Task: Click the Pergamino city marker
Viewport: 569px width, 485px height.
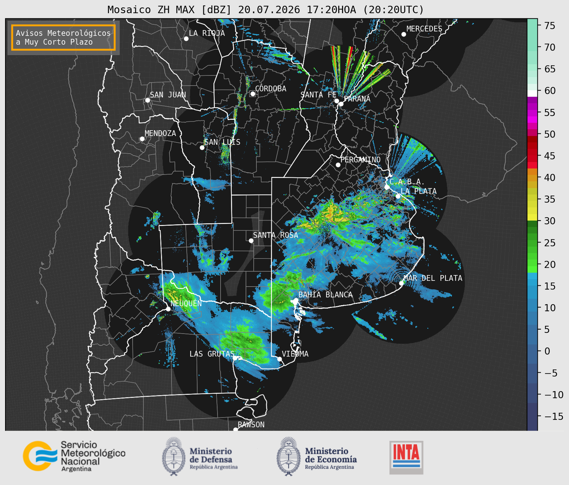Action: pos(338,165)
